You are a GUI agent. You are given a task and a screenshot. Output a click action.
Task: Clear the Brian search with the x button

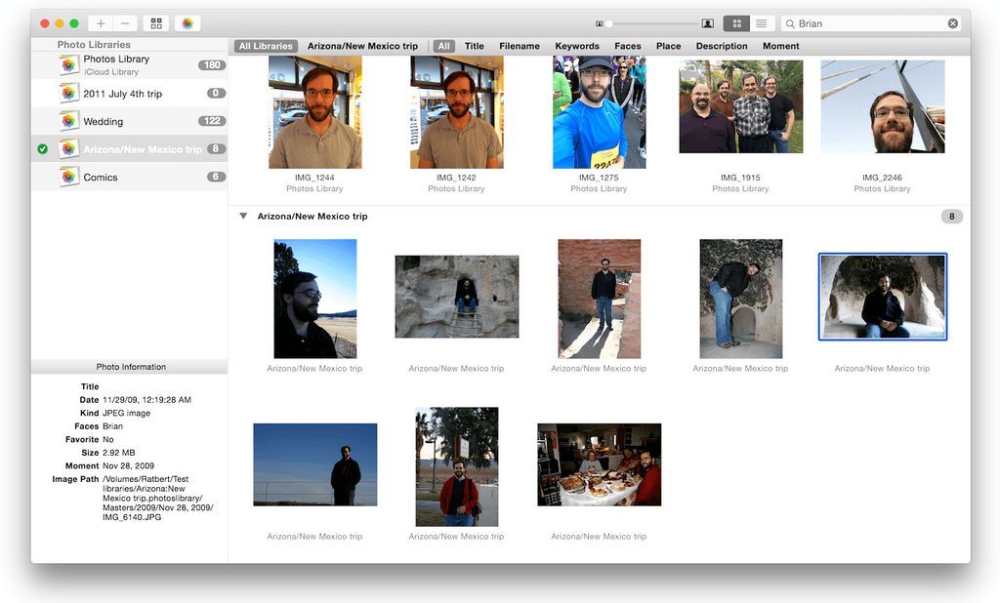[x=953, y=22]
